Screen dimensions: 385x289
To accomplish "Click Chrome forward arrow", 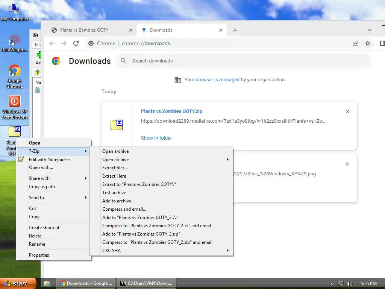I will [x=64, y=43].
